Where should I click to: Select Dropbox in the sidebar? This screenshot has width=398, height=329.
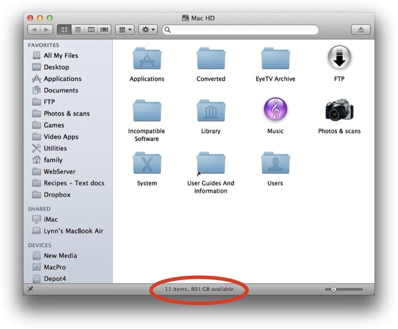68,195
